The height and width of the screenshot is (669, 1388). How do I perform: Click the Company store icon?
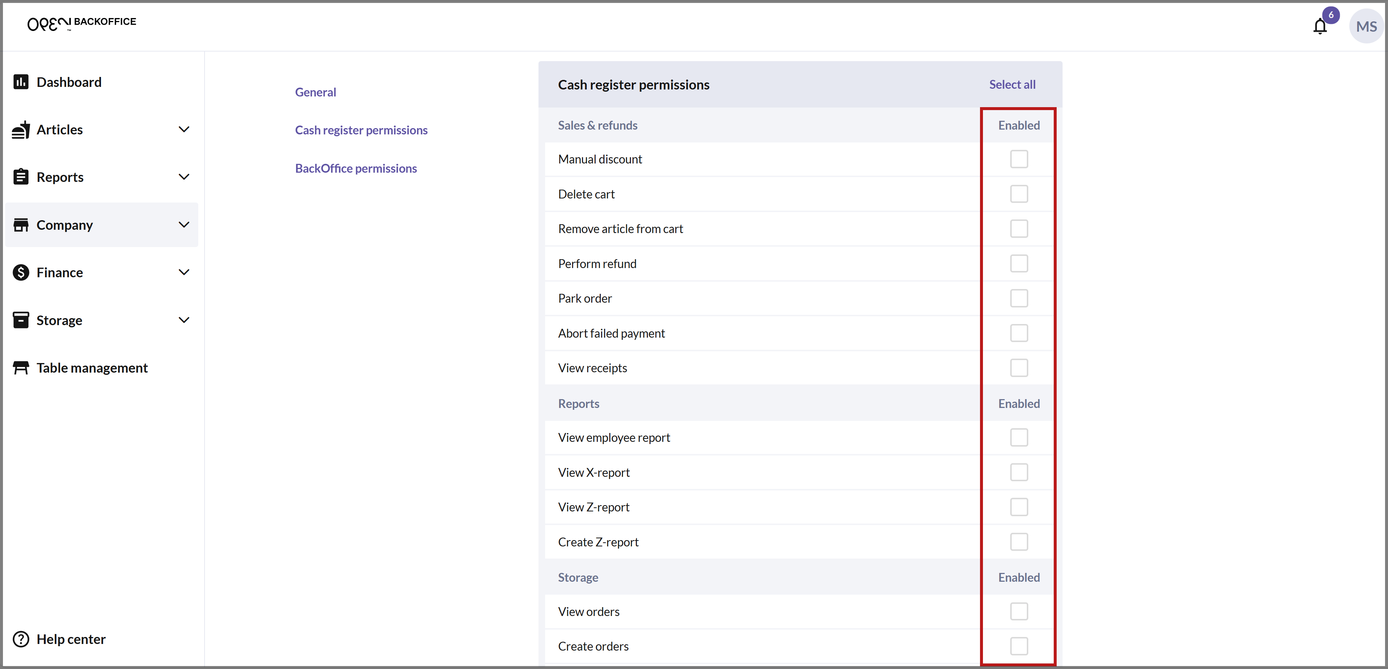tap(21, 225)
